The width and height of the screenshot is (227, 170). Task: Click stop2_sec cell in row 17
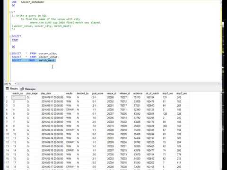179,162
